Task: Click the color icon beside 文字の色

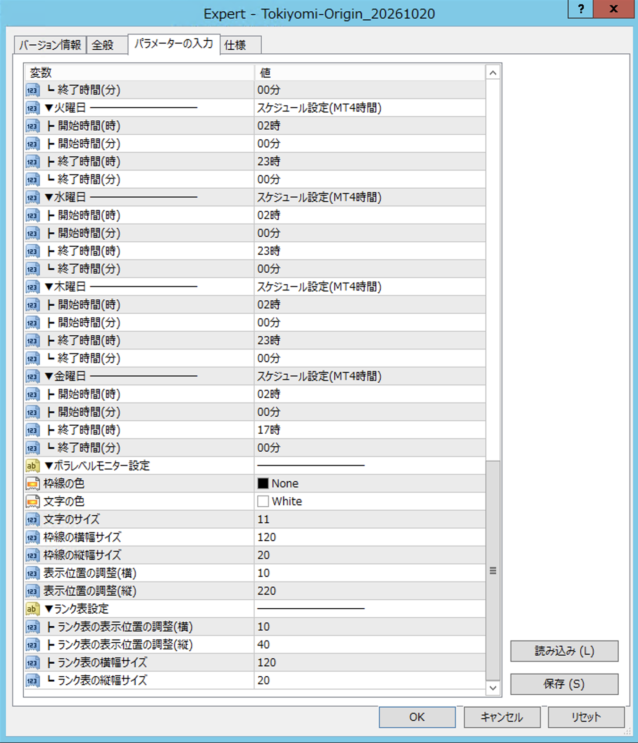Action: click(x=32, y=502)
